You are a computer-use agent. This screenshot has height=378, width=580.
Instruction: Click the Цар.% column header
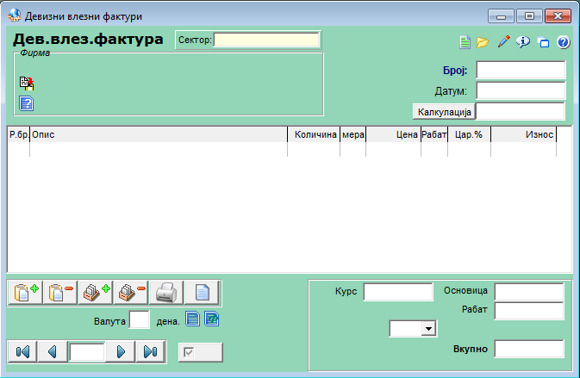469,134
